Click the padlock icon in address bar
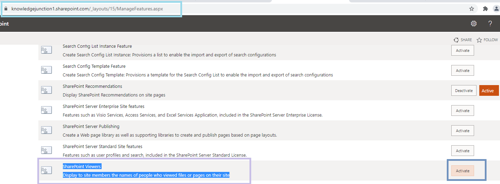This screenshot has height=184, width=500. (6, 9)
